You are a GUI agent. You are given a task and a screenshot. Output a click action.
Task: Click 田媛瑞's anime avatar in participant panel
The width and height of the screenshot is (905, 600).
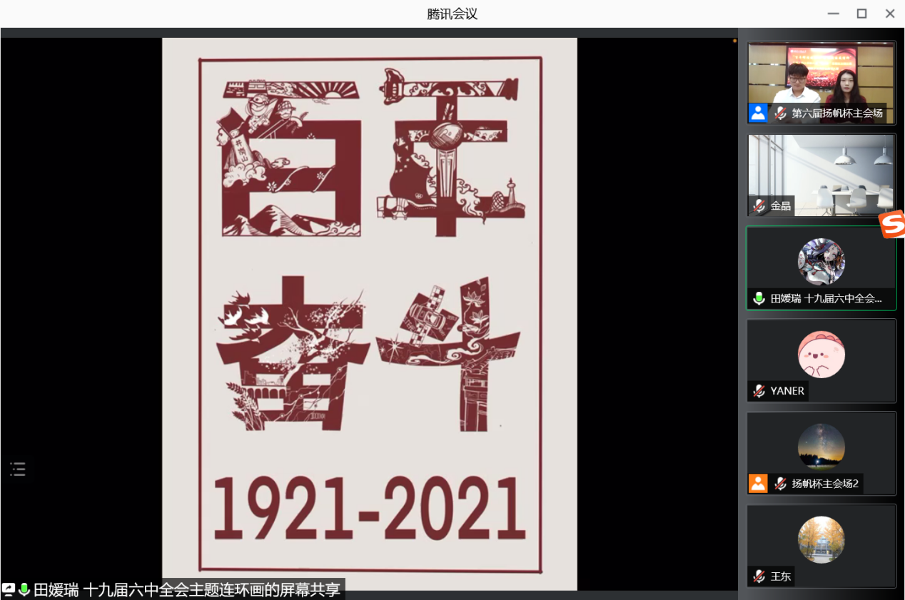821,262
